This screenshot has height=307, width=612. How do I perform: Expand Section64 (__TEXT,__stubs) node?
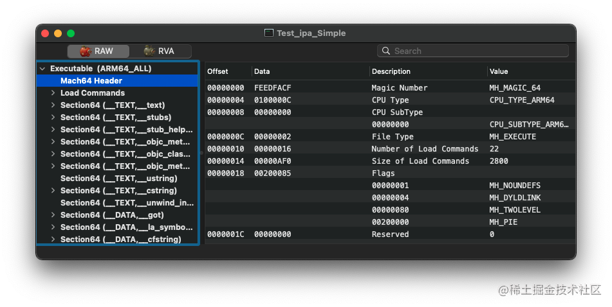[x=53, y=118]
